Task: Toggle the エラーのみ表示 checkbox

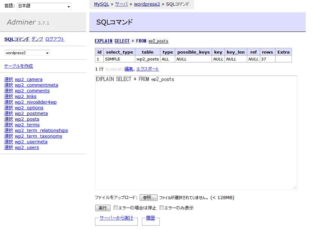Action: pos(162,208)
